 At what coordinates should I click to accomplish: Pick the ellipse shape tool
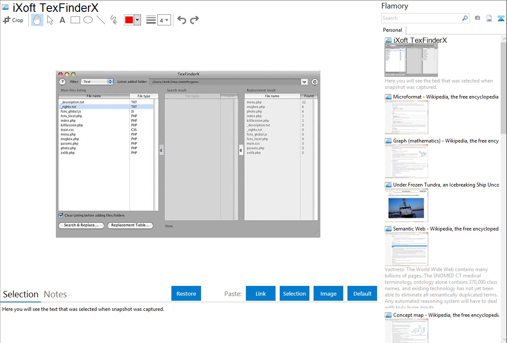88,20
